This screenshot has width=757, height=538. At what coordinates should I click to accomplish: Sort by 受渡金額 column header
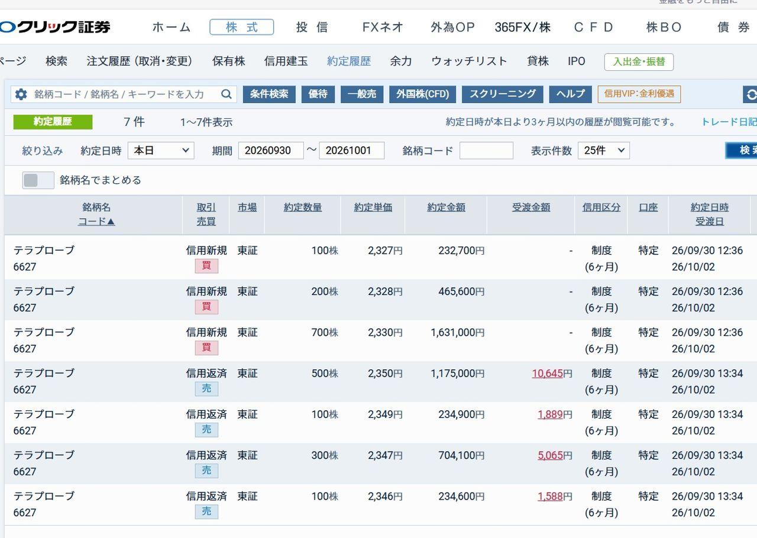(531, 208)
